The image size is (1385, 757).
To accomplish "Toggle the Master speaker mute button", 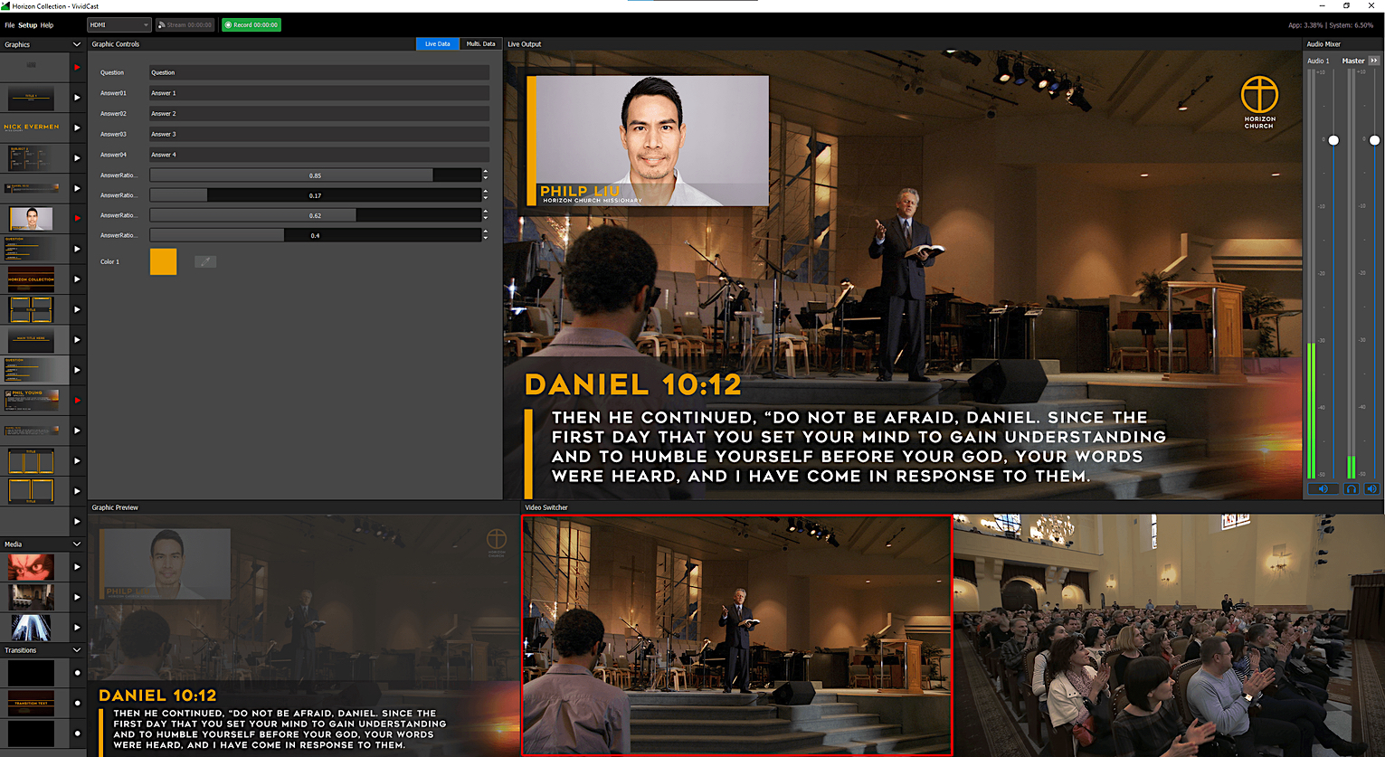I will tap(1371, 488).
